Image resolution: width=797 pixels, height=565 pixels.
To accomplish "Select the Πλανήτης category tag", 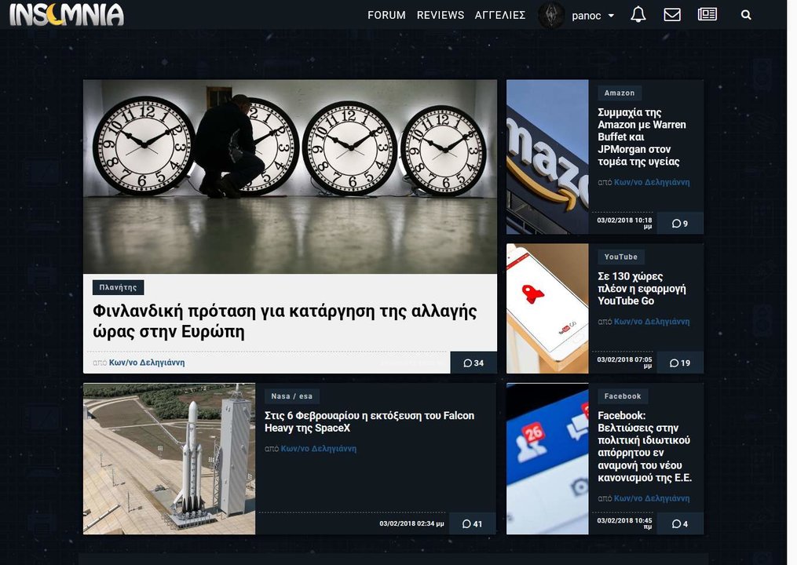I will click(118, 287).
